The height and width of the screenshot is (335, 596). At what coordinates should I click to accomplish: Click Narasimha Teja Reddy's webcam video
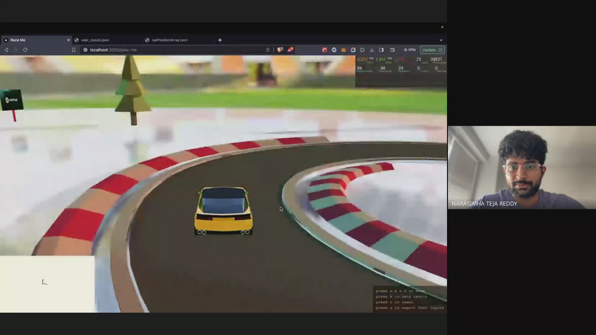pyautogui.click(x=522, y=167)
